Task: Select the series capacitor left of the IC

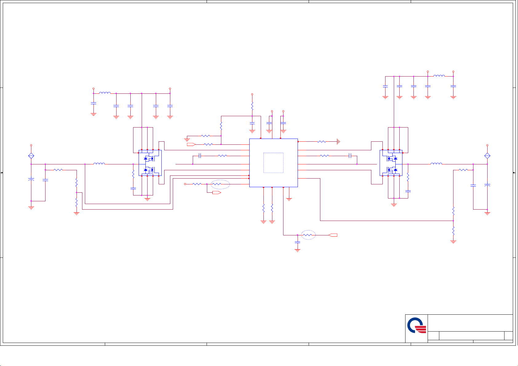Action: (200, 156)
